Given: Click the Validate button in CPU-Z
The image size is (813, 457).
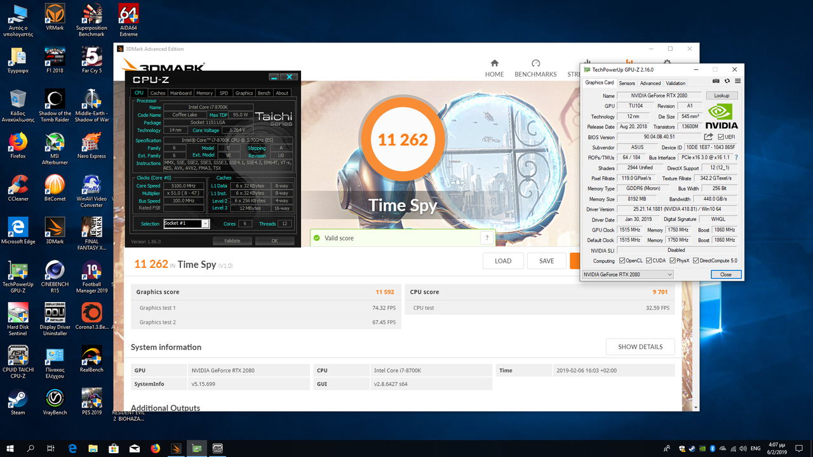Looking at the screenshot, I should pos(232,241).
